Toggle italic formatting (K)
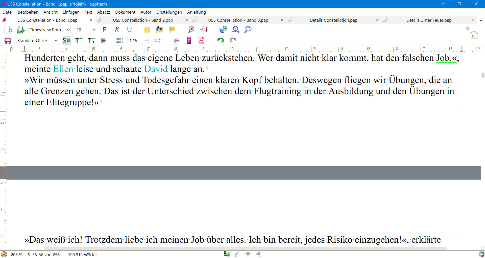This screenshot has width=485, height=258. point(117,30)
